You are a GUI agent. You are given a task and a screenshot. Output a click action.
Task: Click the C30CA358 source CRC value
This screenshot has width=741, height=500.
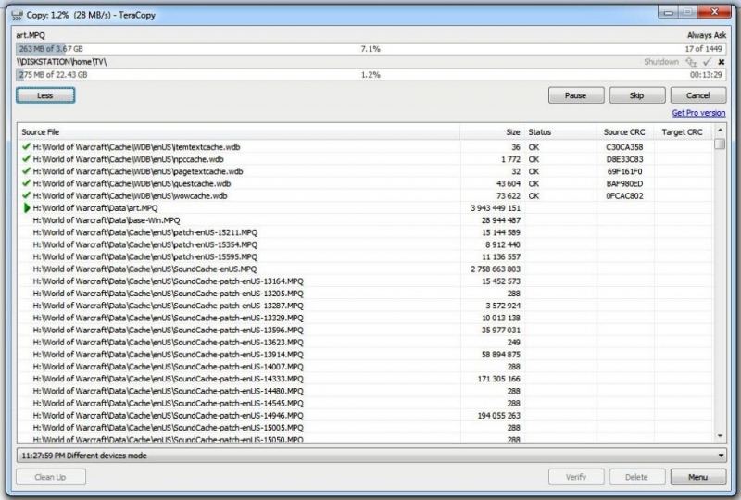(x=624, y=147)
